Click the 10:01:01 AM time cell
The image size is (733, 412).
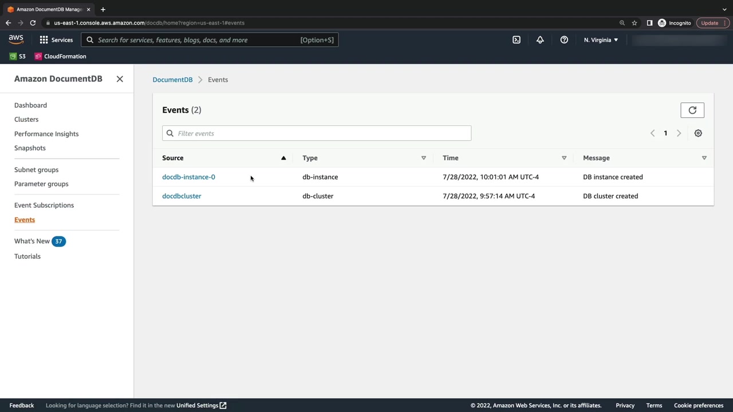pos(491,177)
